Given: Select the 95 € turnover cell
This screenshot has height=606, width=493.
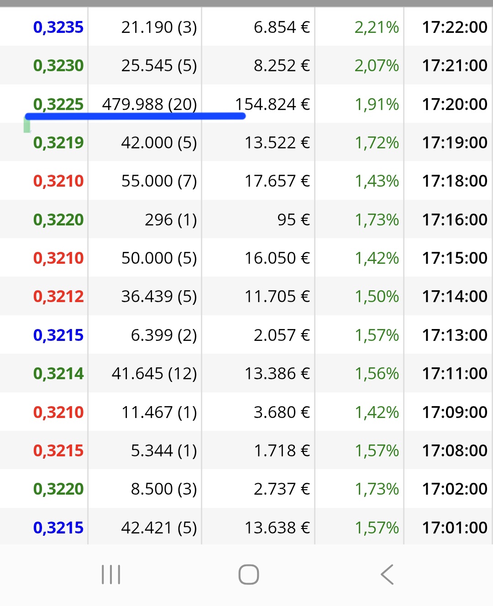Looking at the screenshot, I should point(294,220).
